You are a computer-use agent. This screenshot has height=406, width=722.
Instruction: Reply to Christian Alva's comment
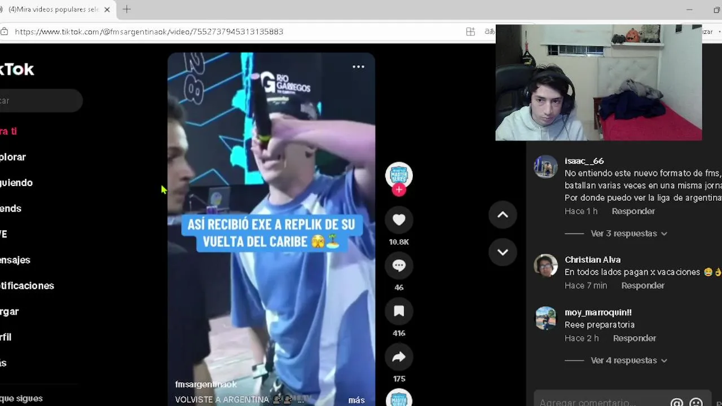pos(643,285)
